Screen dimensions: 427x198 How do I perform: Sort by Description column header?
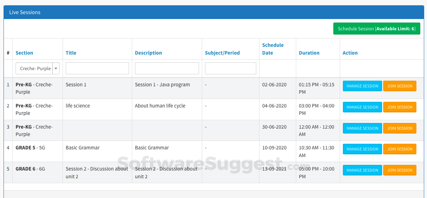[148, 53]
